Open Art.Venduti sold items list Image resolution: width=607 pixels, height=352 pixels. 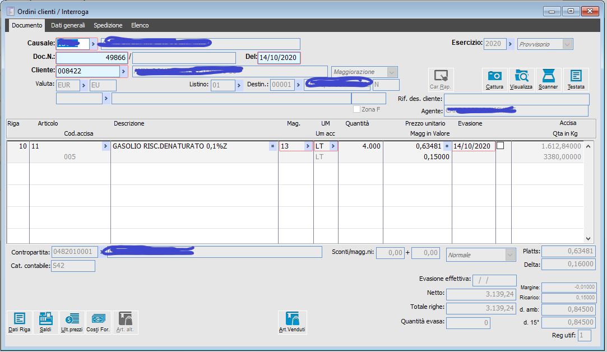[x=293, y=322]
